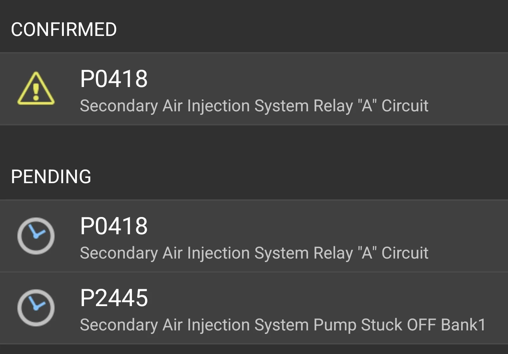Click the word "Circuit" in the confirmed entry
Viewport: 508px width, 354px height.
point(405,106)
